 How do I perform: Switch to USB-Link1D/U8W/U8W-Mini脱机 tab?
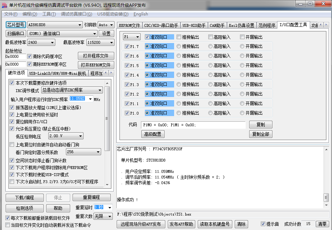point(57,73)
